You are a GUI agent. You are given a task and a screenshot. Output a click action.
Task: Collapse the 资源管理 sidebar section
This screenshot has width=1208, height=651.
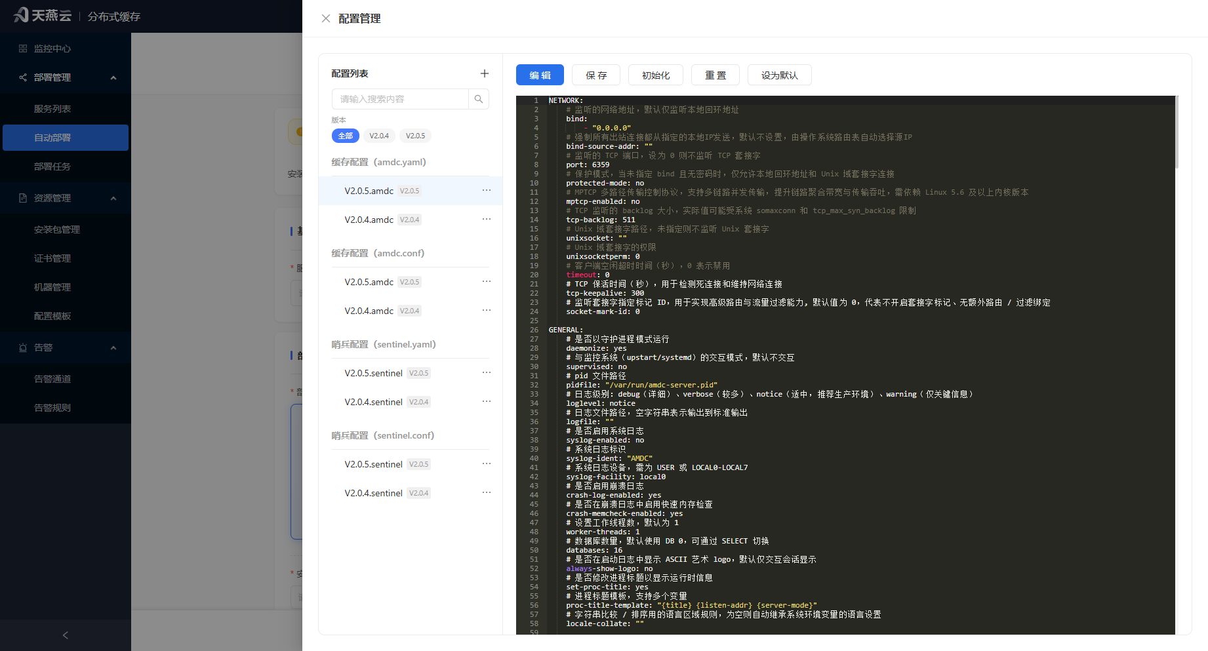coord(113,198)
